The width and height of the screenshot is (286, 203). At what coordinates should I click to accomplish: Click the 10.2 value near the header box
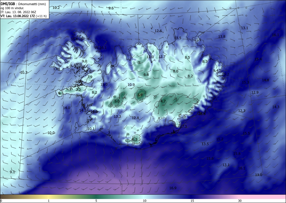56,8
